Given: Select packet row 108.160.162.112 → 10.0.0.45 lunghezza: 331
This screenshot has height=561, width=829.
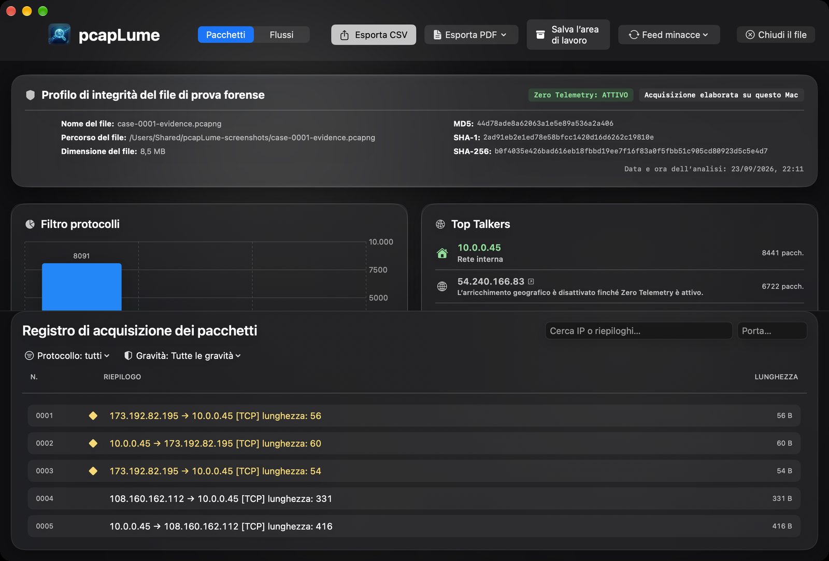Looking at the screenshot, I should tap(414, 498).
